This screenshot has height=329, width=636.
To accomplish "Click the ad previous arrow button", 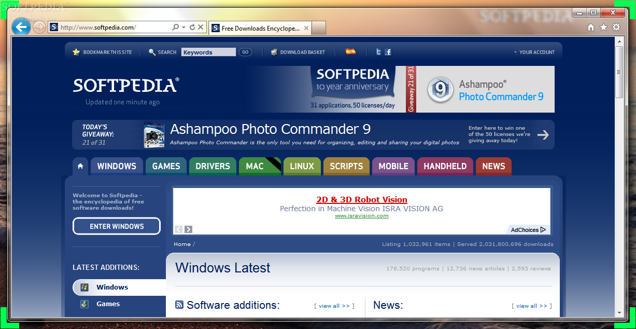I will (x=178, y=229).
